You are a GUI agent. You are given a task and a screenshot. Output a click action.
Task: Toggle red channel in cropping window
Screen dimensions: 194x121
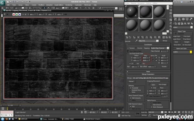click(14, 15)
